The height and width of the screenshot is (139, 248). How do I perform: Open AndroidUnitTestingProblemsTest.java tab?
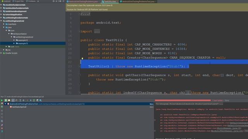tap(138, 2)
